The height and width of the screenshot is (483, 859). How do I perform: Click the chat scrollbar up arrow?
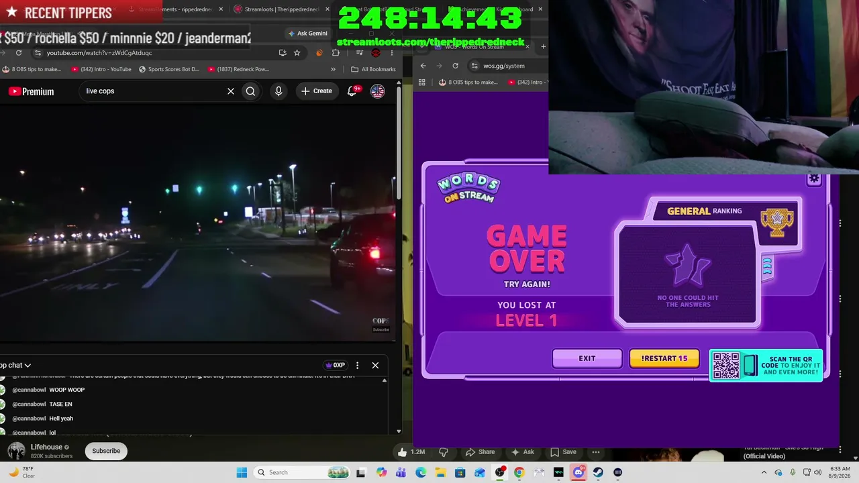(385, 380)
